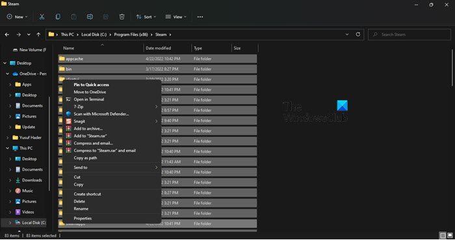Open the Snagit submenu
Image resolution: width=455 pixels, height=240 pixels.
[x=112, y=122]
